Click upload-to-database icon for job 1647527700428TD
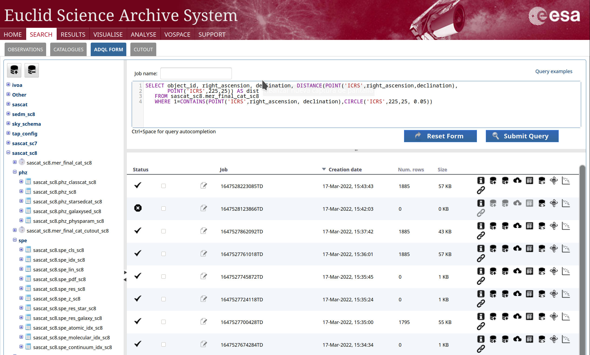Screen dimensions: 590x355 [493, 316]
